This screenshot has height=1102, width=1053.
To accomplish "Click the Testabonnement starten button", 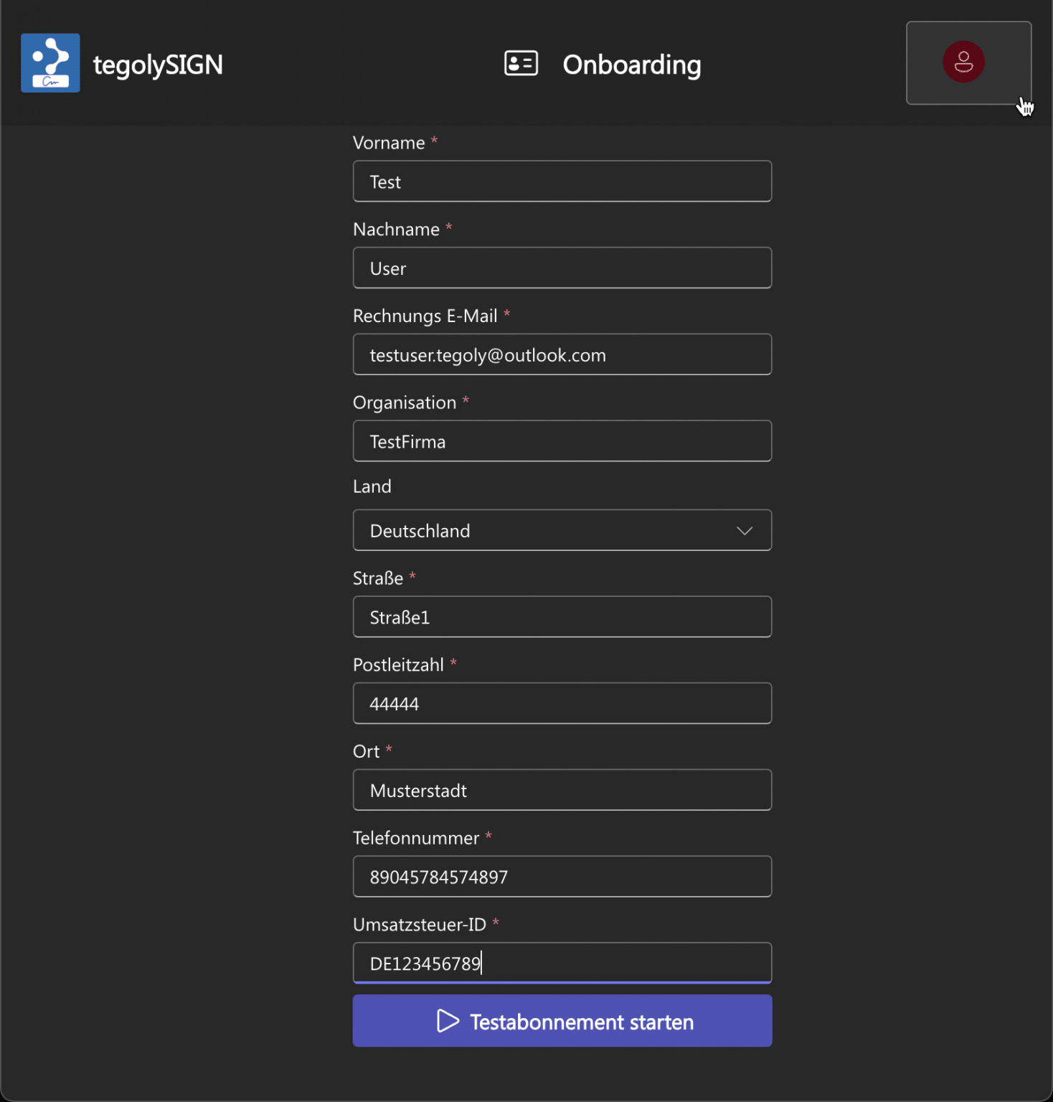I will (x=562, y=1021).
